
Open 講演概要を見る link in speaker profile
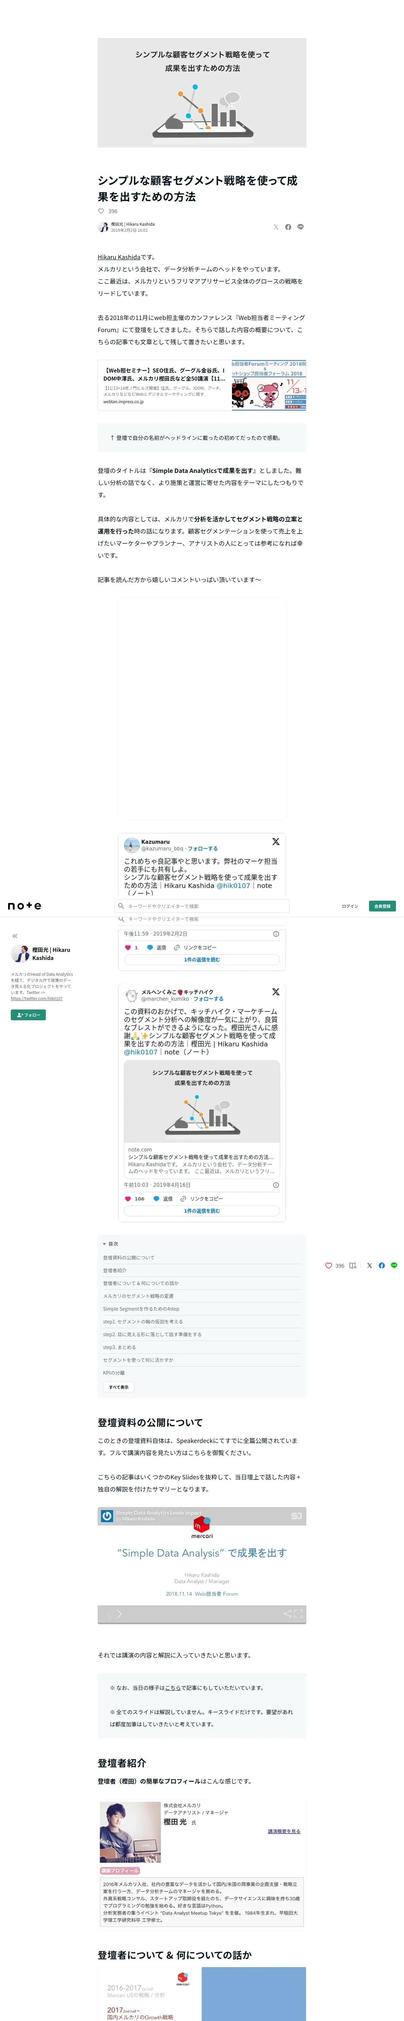(284, 1831)
